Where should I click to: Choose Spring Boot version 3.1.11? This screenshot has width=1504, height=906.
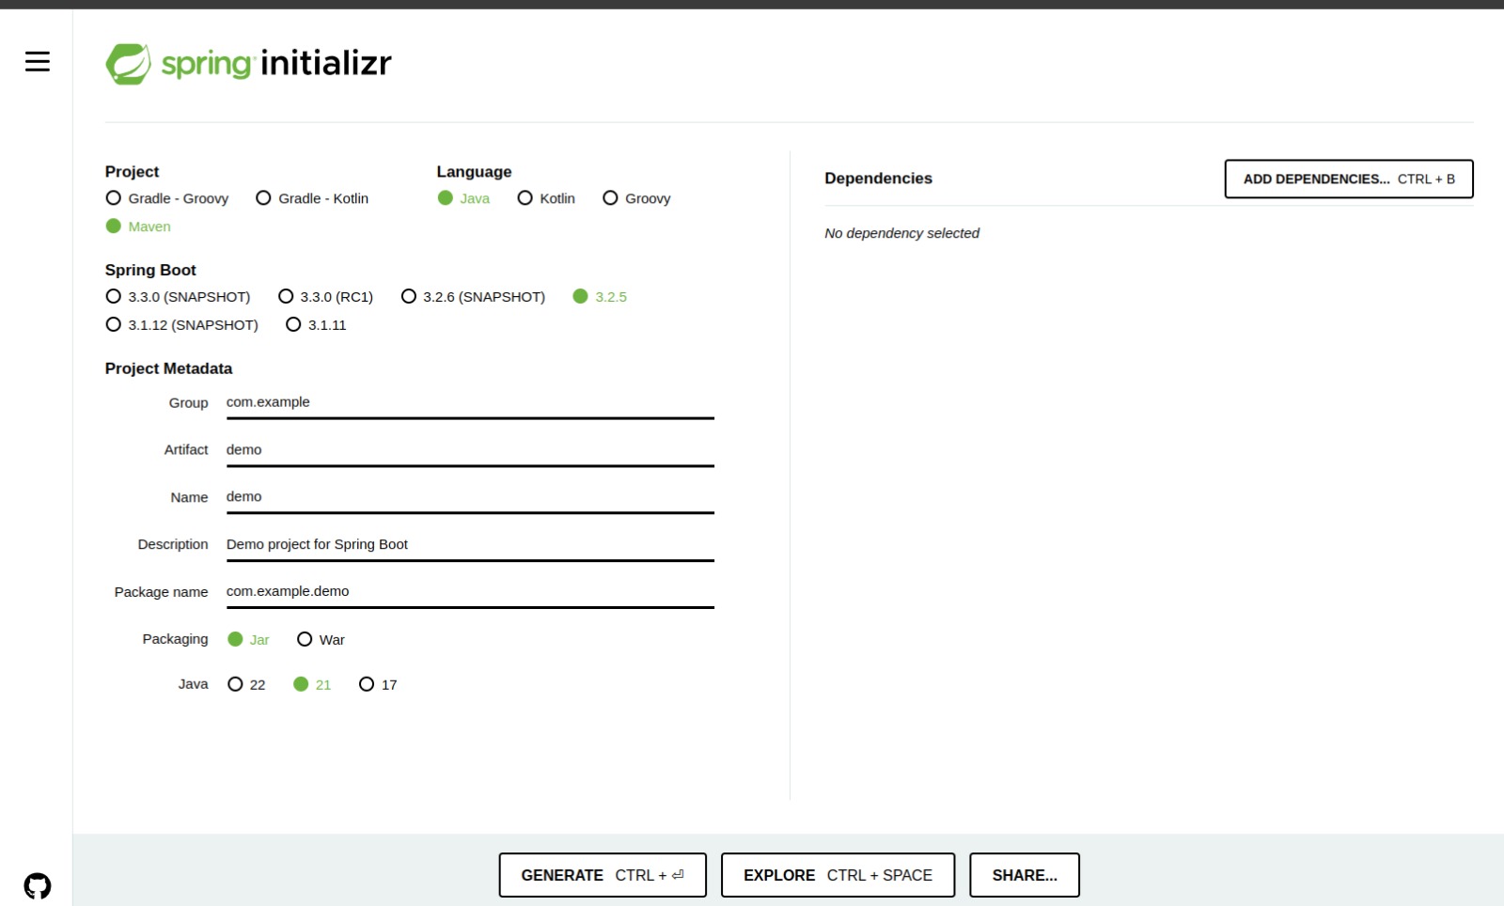[293, 325]
